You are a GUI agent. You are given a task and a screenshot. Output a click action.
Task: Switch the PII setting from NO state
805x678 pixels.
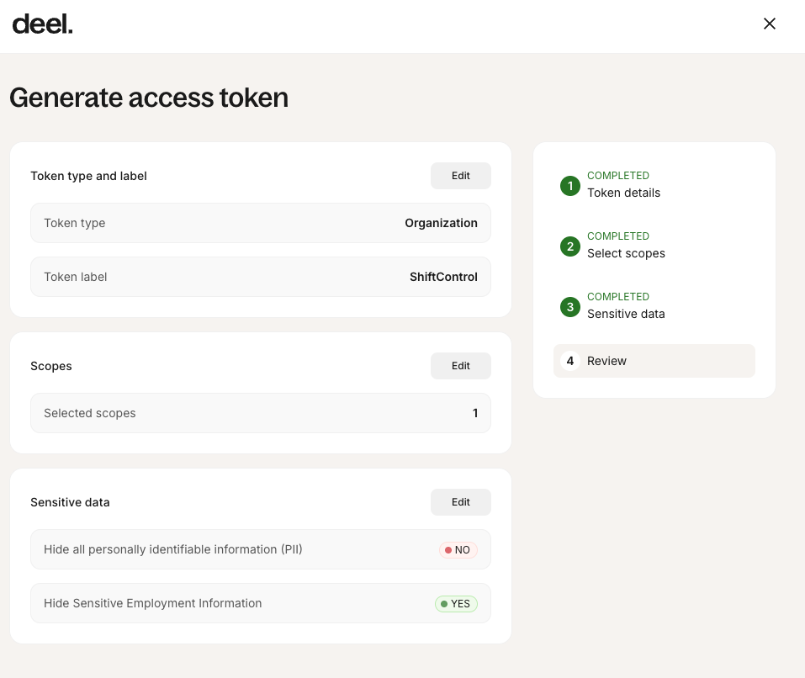pyautogui.click(x=458, y=549)
